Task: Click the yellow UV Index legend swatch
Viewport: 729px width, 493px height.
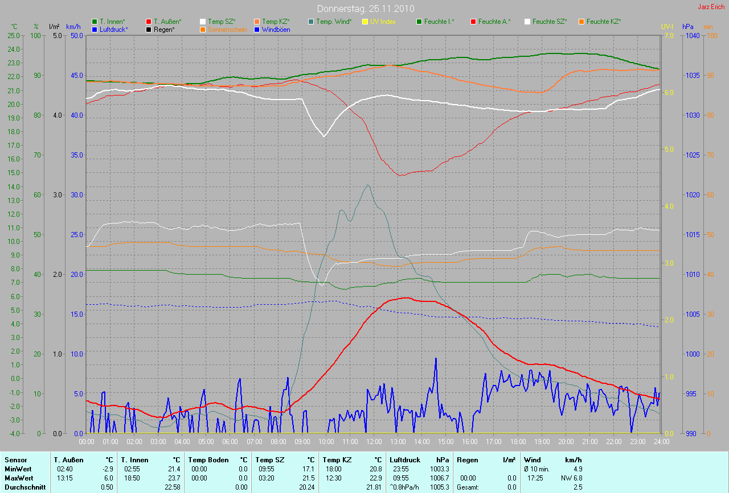Action: pos(366,22)
